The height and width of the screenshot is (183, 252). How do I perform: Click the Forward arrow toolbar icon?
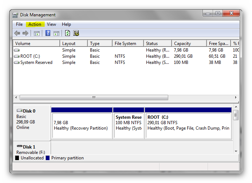[x=25, y=33]
